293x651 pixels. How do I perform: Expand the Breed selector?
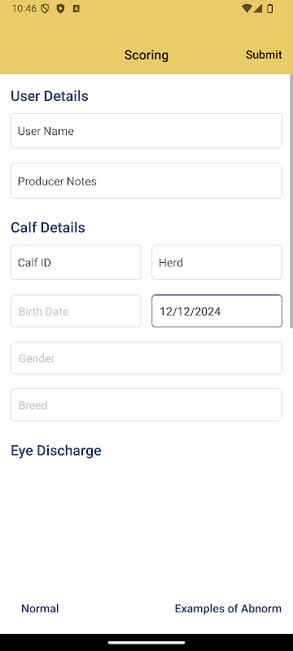pos(146,404)
